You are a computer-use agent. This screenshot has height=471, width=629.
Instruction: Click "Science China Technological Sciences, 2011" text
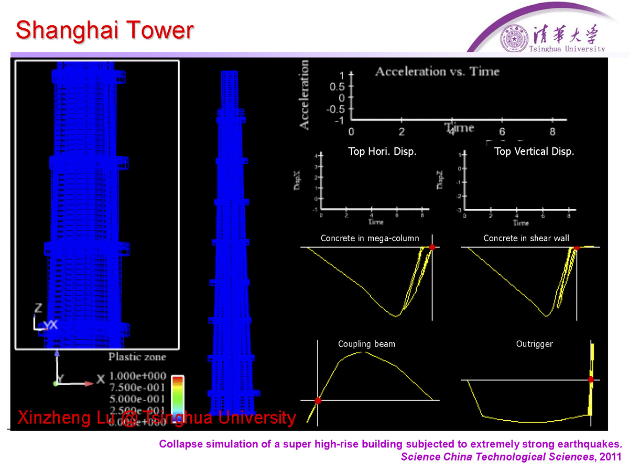click(511, 457)
